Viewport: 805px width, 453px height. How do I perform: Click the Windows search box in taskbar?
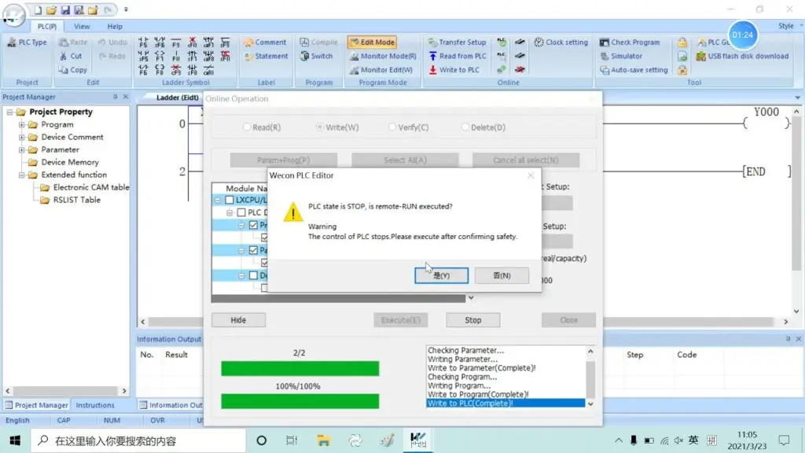[138, 440]
